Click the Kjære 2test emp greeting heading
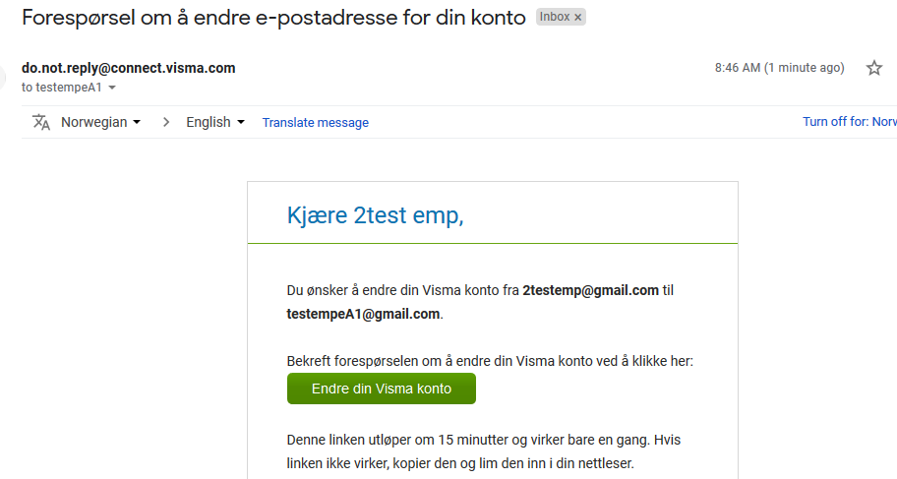The height and width of the screenshot is (479, 897). pos(375,214)
